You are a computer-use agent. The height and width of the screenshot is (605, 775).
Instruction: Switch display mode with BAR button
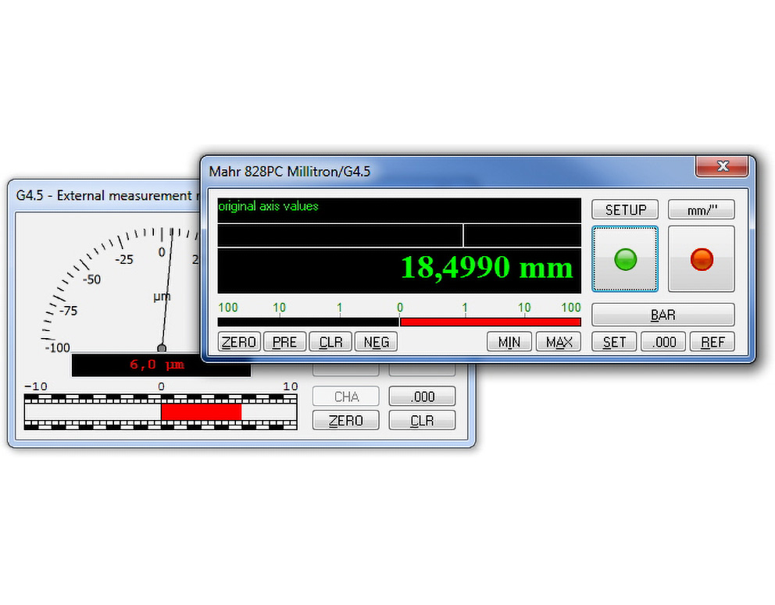click(x=662, y=315)
